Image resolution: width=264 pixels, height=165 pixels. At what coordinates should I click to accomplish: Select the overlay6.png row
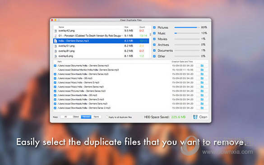coord(101,56)
